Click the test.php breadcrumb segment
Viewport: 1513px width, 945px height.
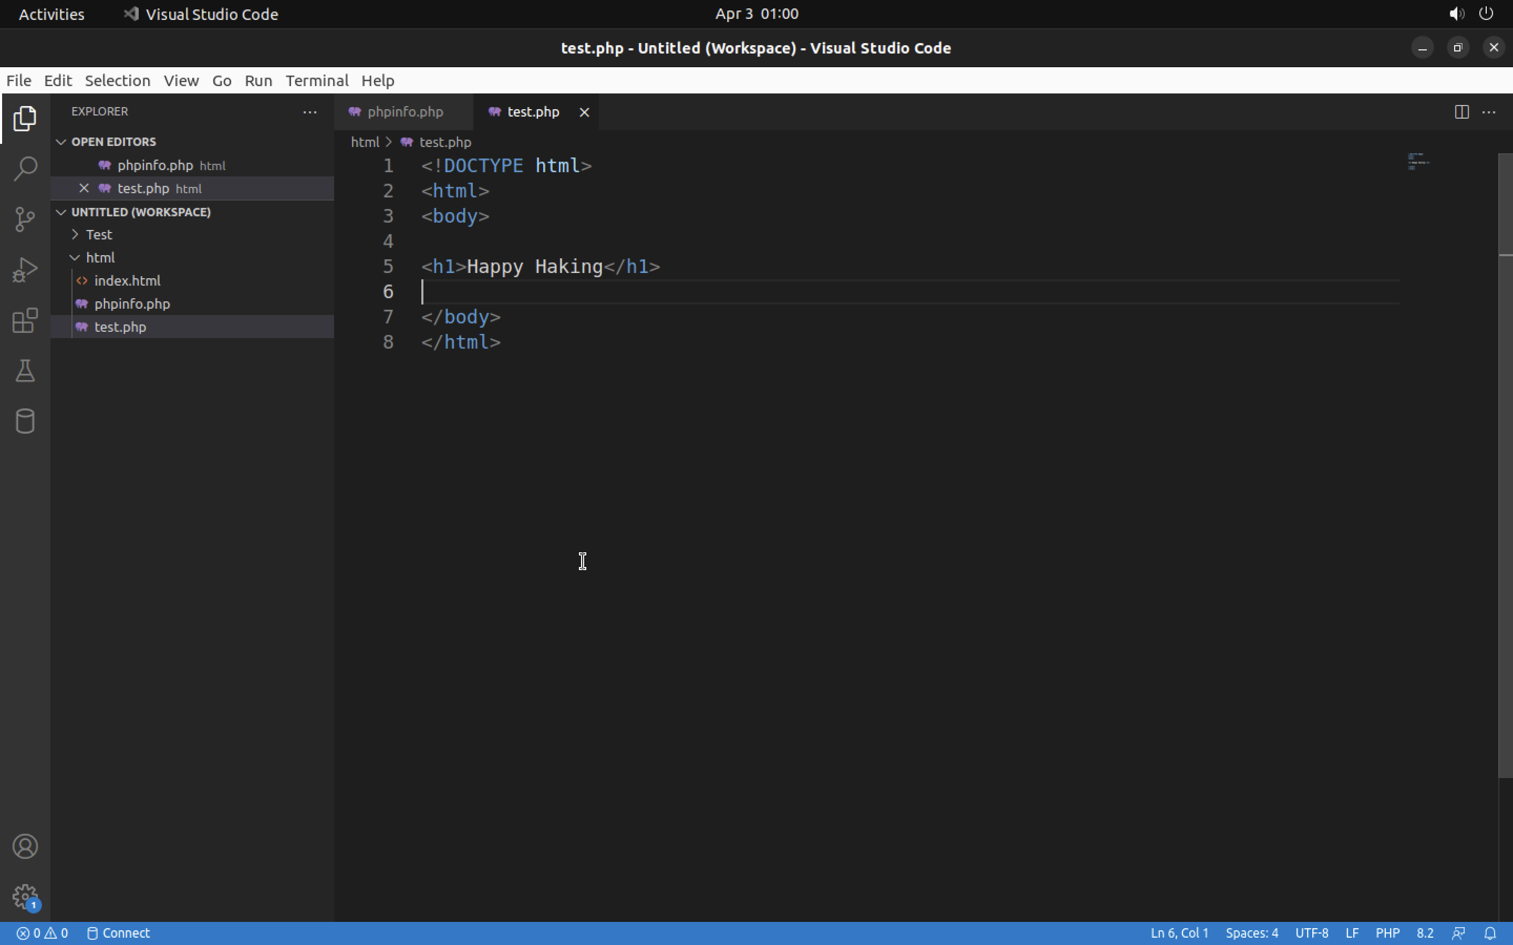(444, 142)
